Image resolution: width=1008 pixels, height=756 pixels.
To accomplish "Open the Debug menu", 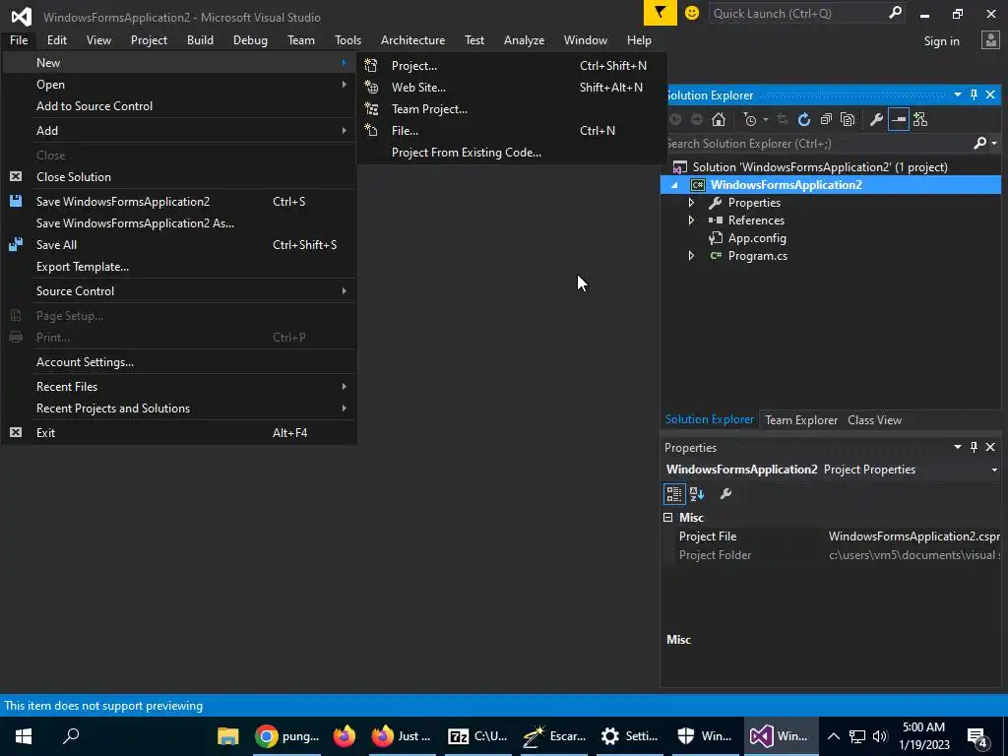I will click(250, 39).
